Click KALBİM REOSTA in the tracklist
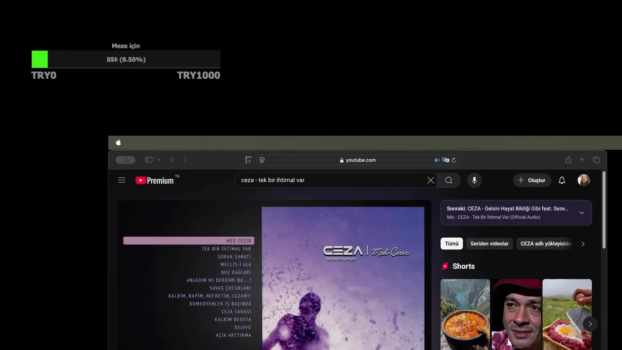This screenshot has width=622, height=350. pos(233,319)
